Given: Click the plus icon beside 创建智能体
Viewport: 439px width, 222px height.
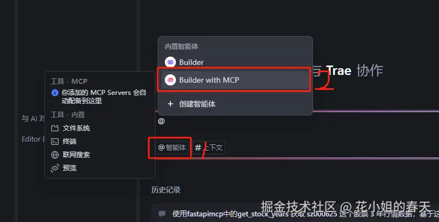Looking at the screenshot, I should [170, 104].
